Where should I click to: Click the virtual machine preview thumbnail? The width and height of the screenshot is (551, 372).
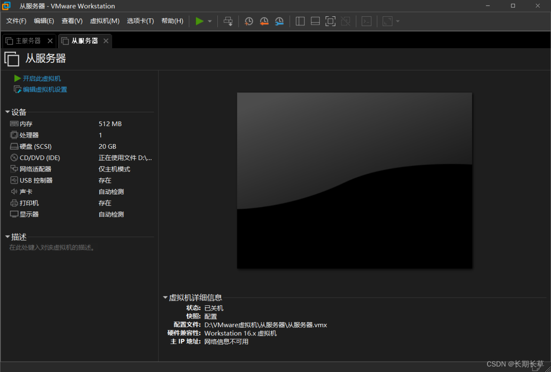[354, 180]
